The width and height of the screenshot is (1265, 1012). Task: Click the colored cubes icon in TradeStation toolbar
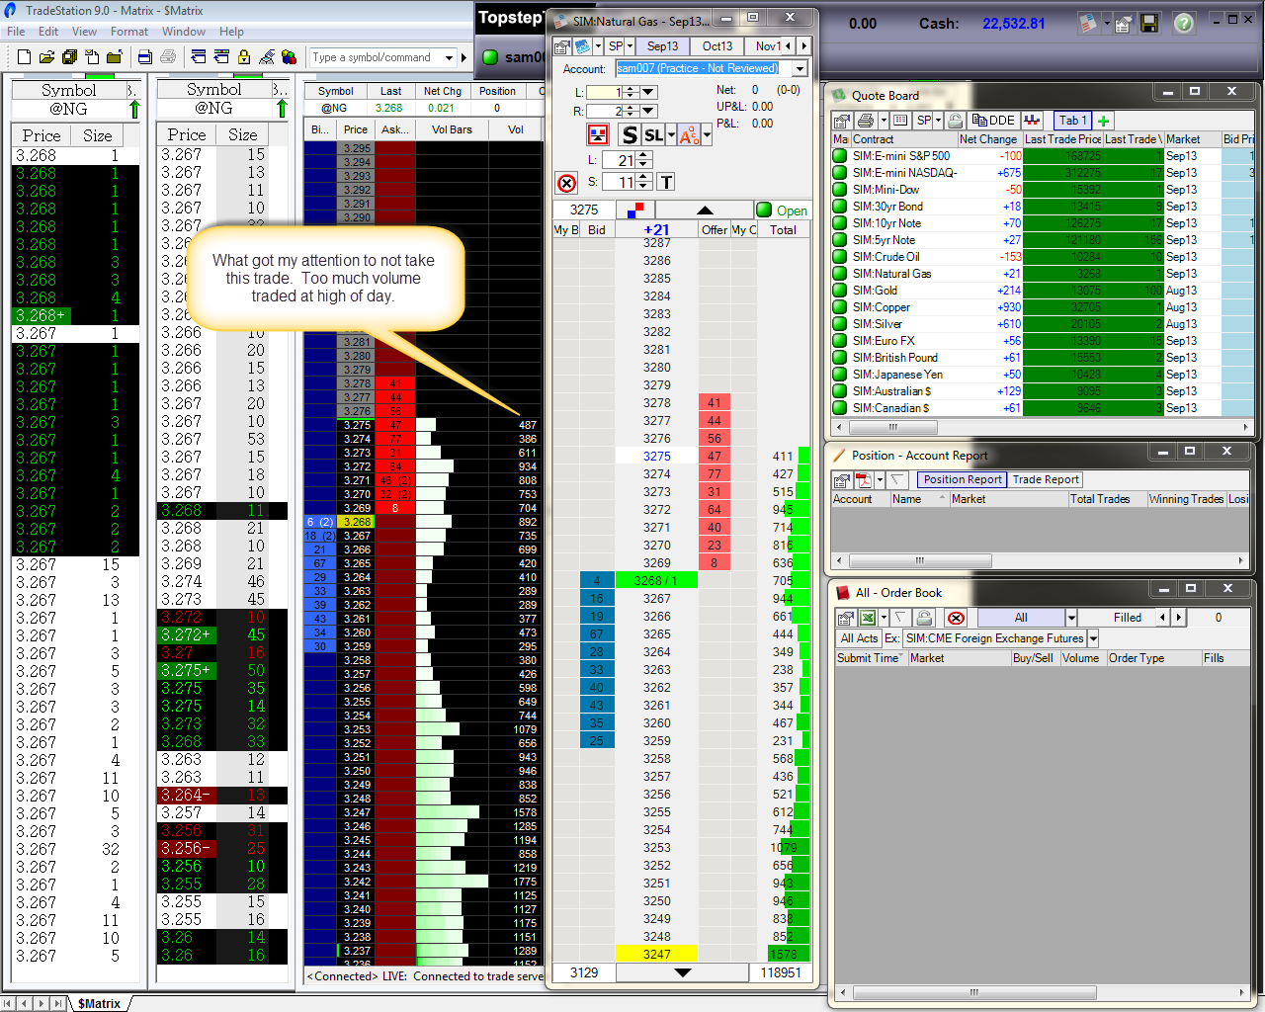(289, 57)
